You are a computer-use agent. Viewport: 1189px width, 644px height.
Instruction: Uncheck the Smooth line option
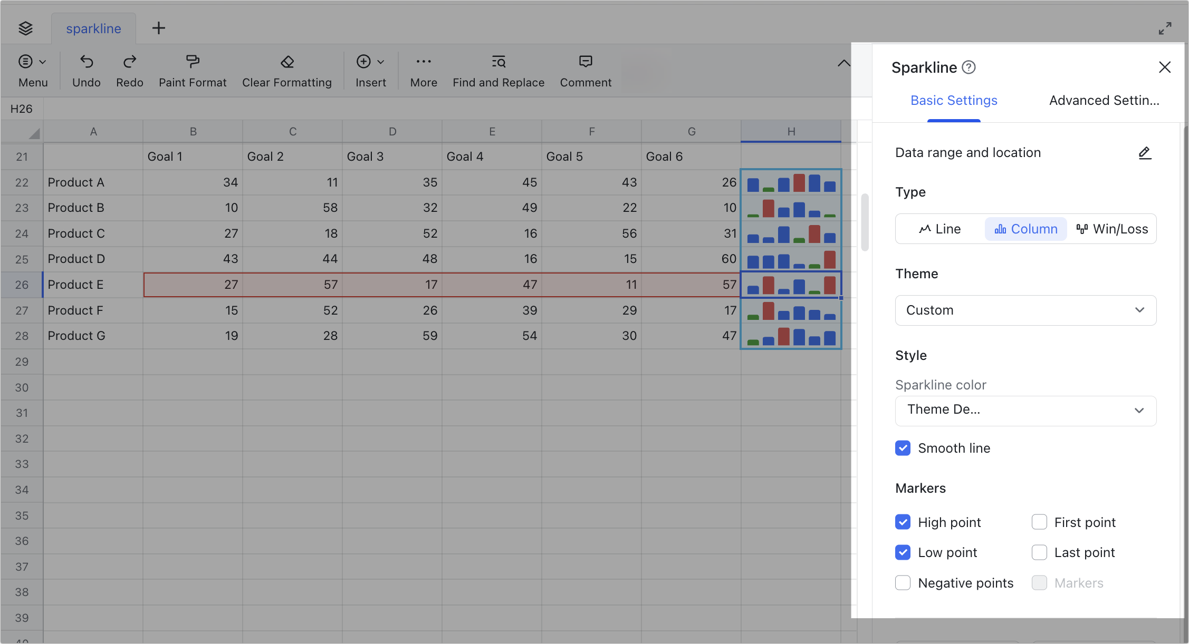pos(903,448)
